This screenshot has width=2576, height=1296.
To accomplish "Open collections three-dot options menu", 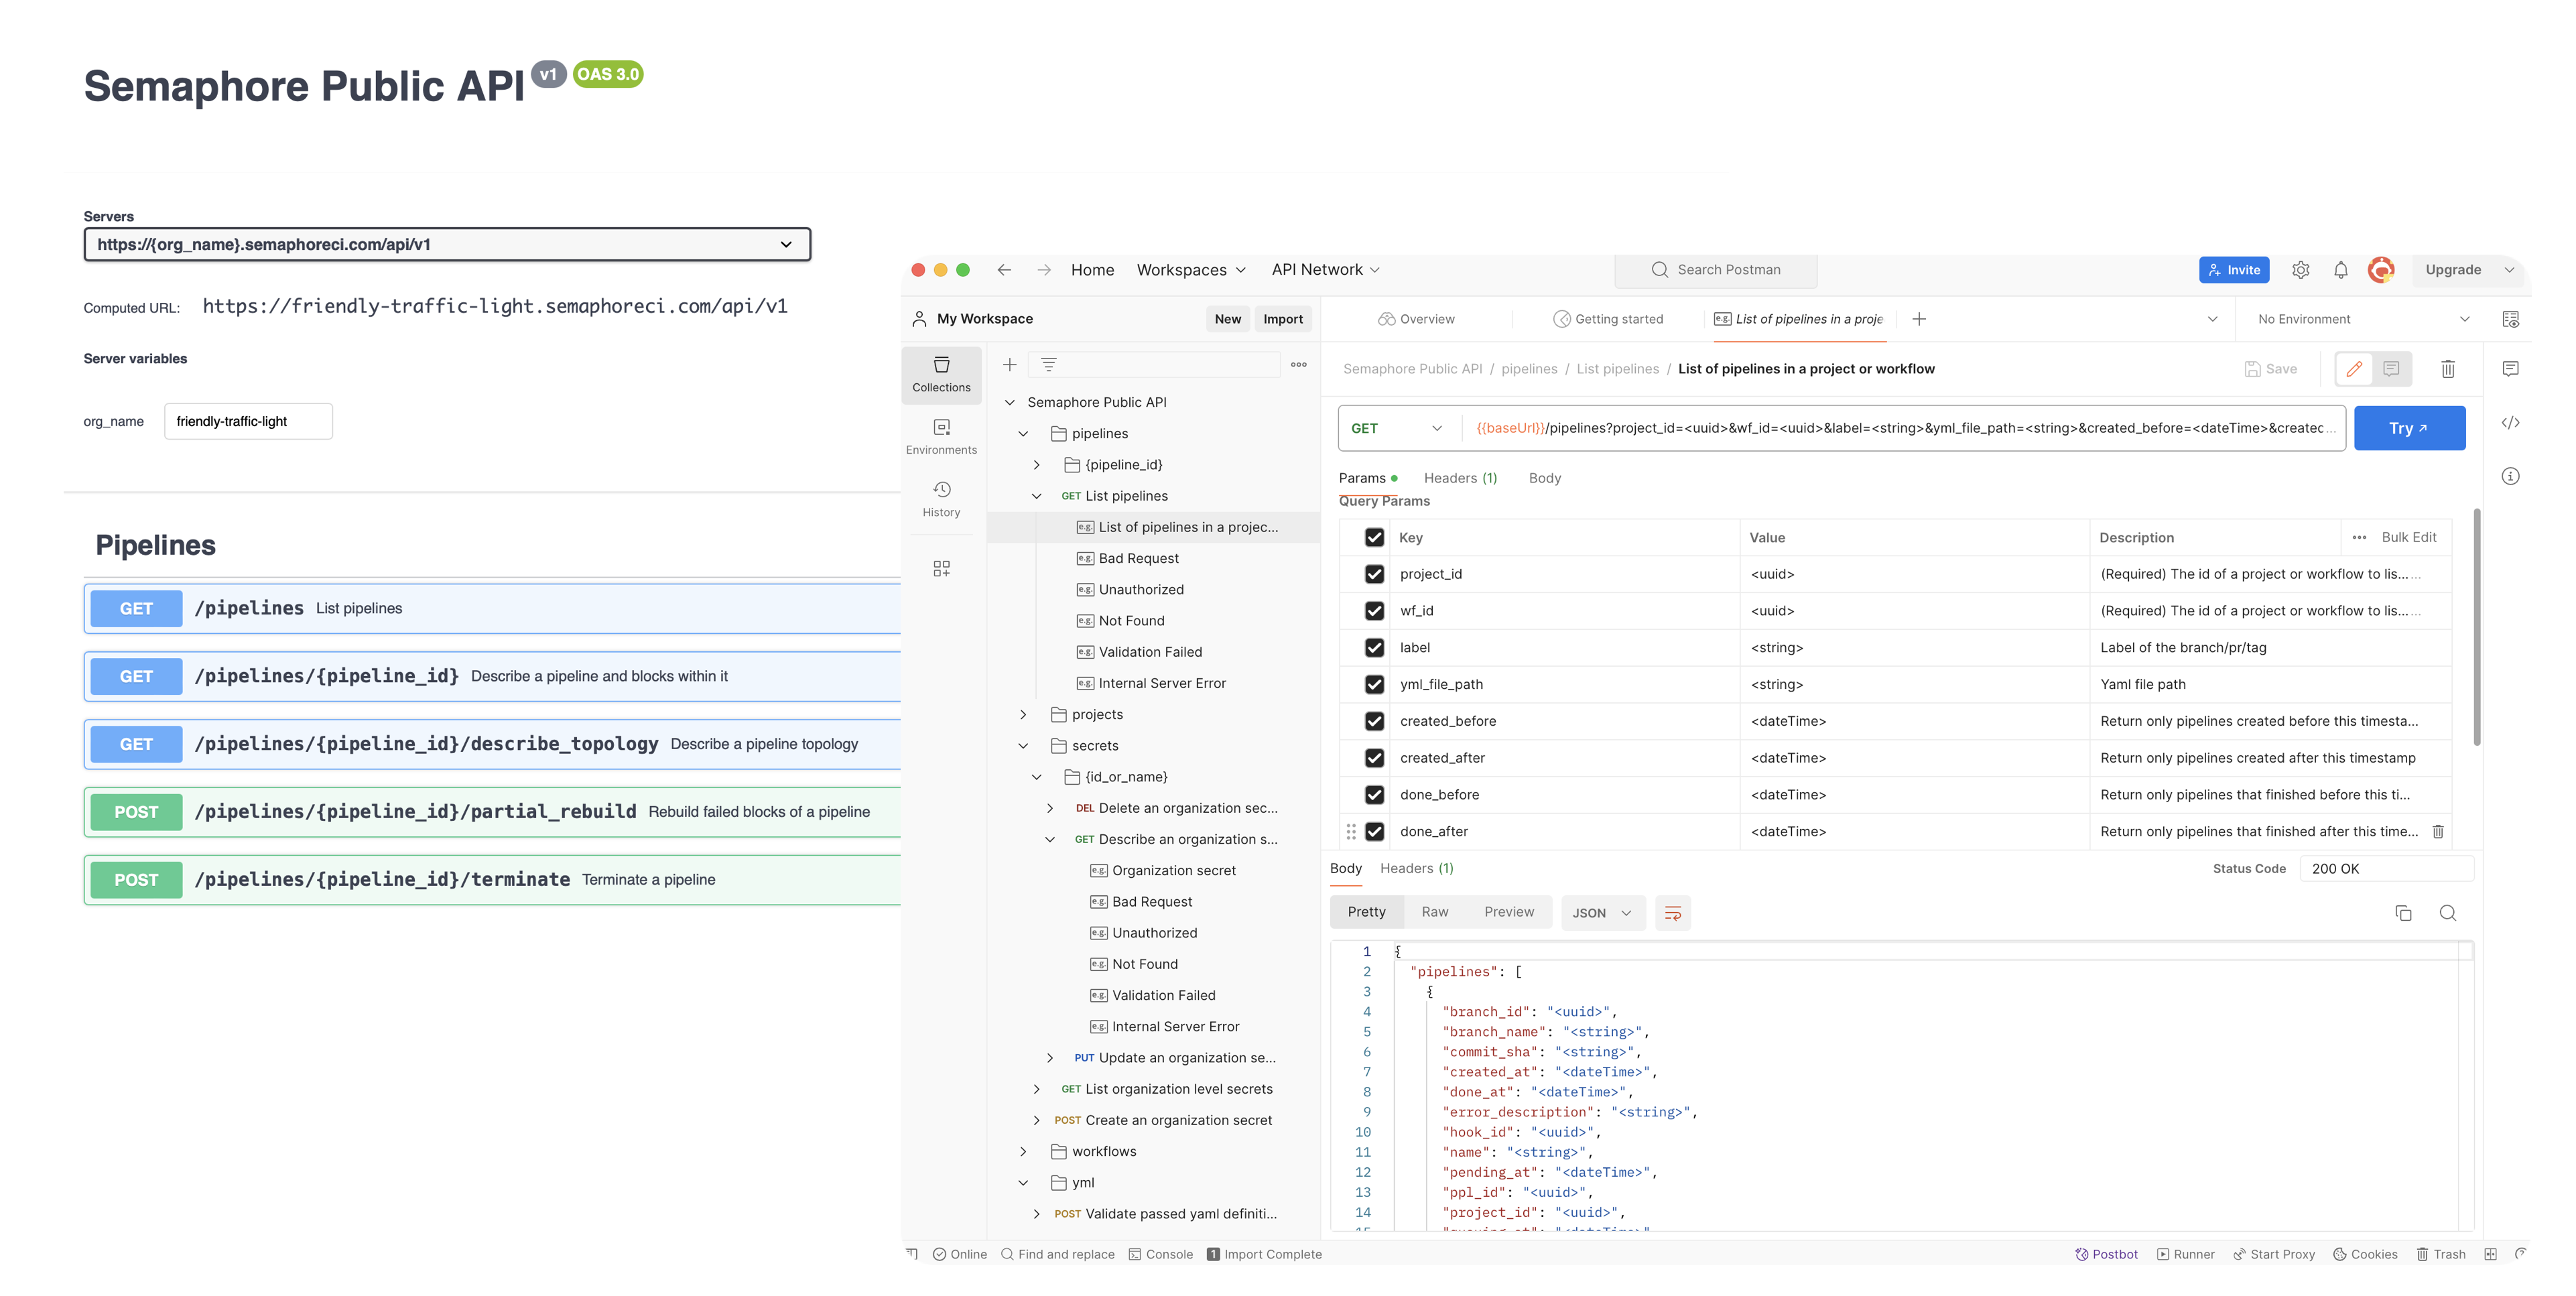I will pos(1298,364).
